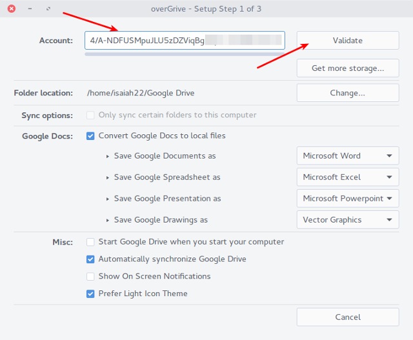Viewport: 413px width, 340px height.
Task: Open the Microsoft Word format dropdown
Action: pyautogui.click(x=347, y=155)
